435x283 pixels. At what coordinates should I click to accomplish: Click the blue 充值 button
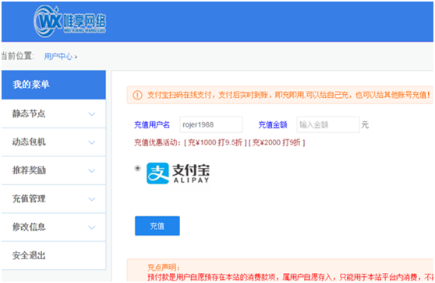pos(157,226)
